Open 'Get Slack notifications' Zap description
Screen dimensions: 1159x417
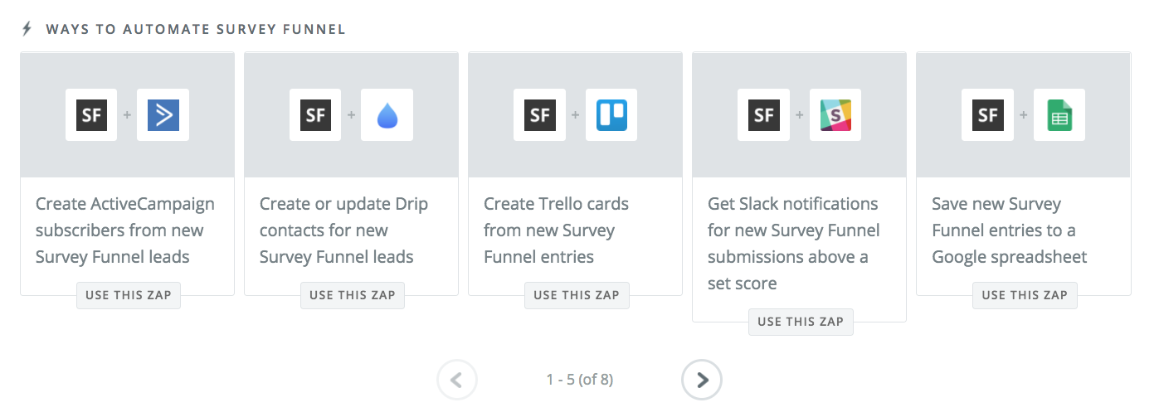792,243
